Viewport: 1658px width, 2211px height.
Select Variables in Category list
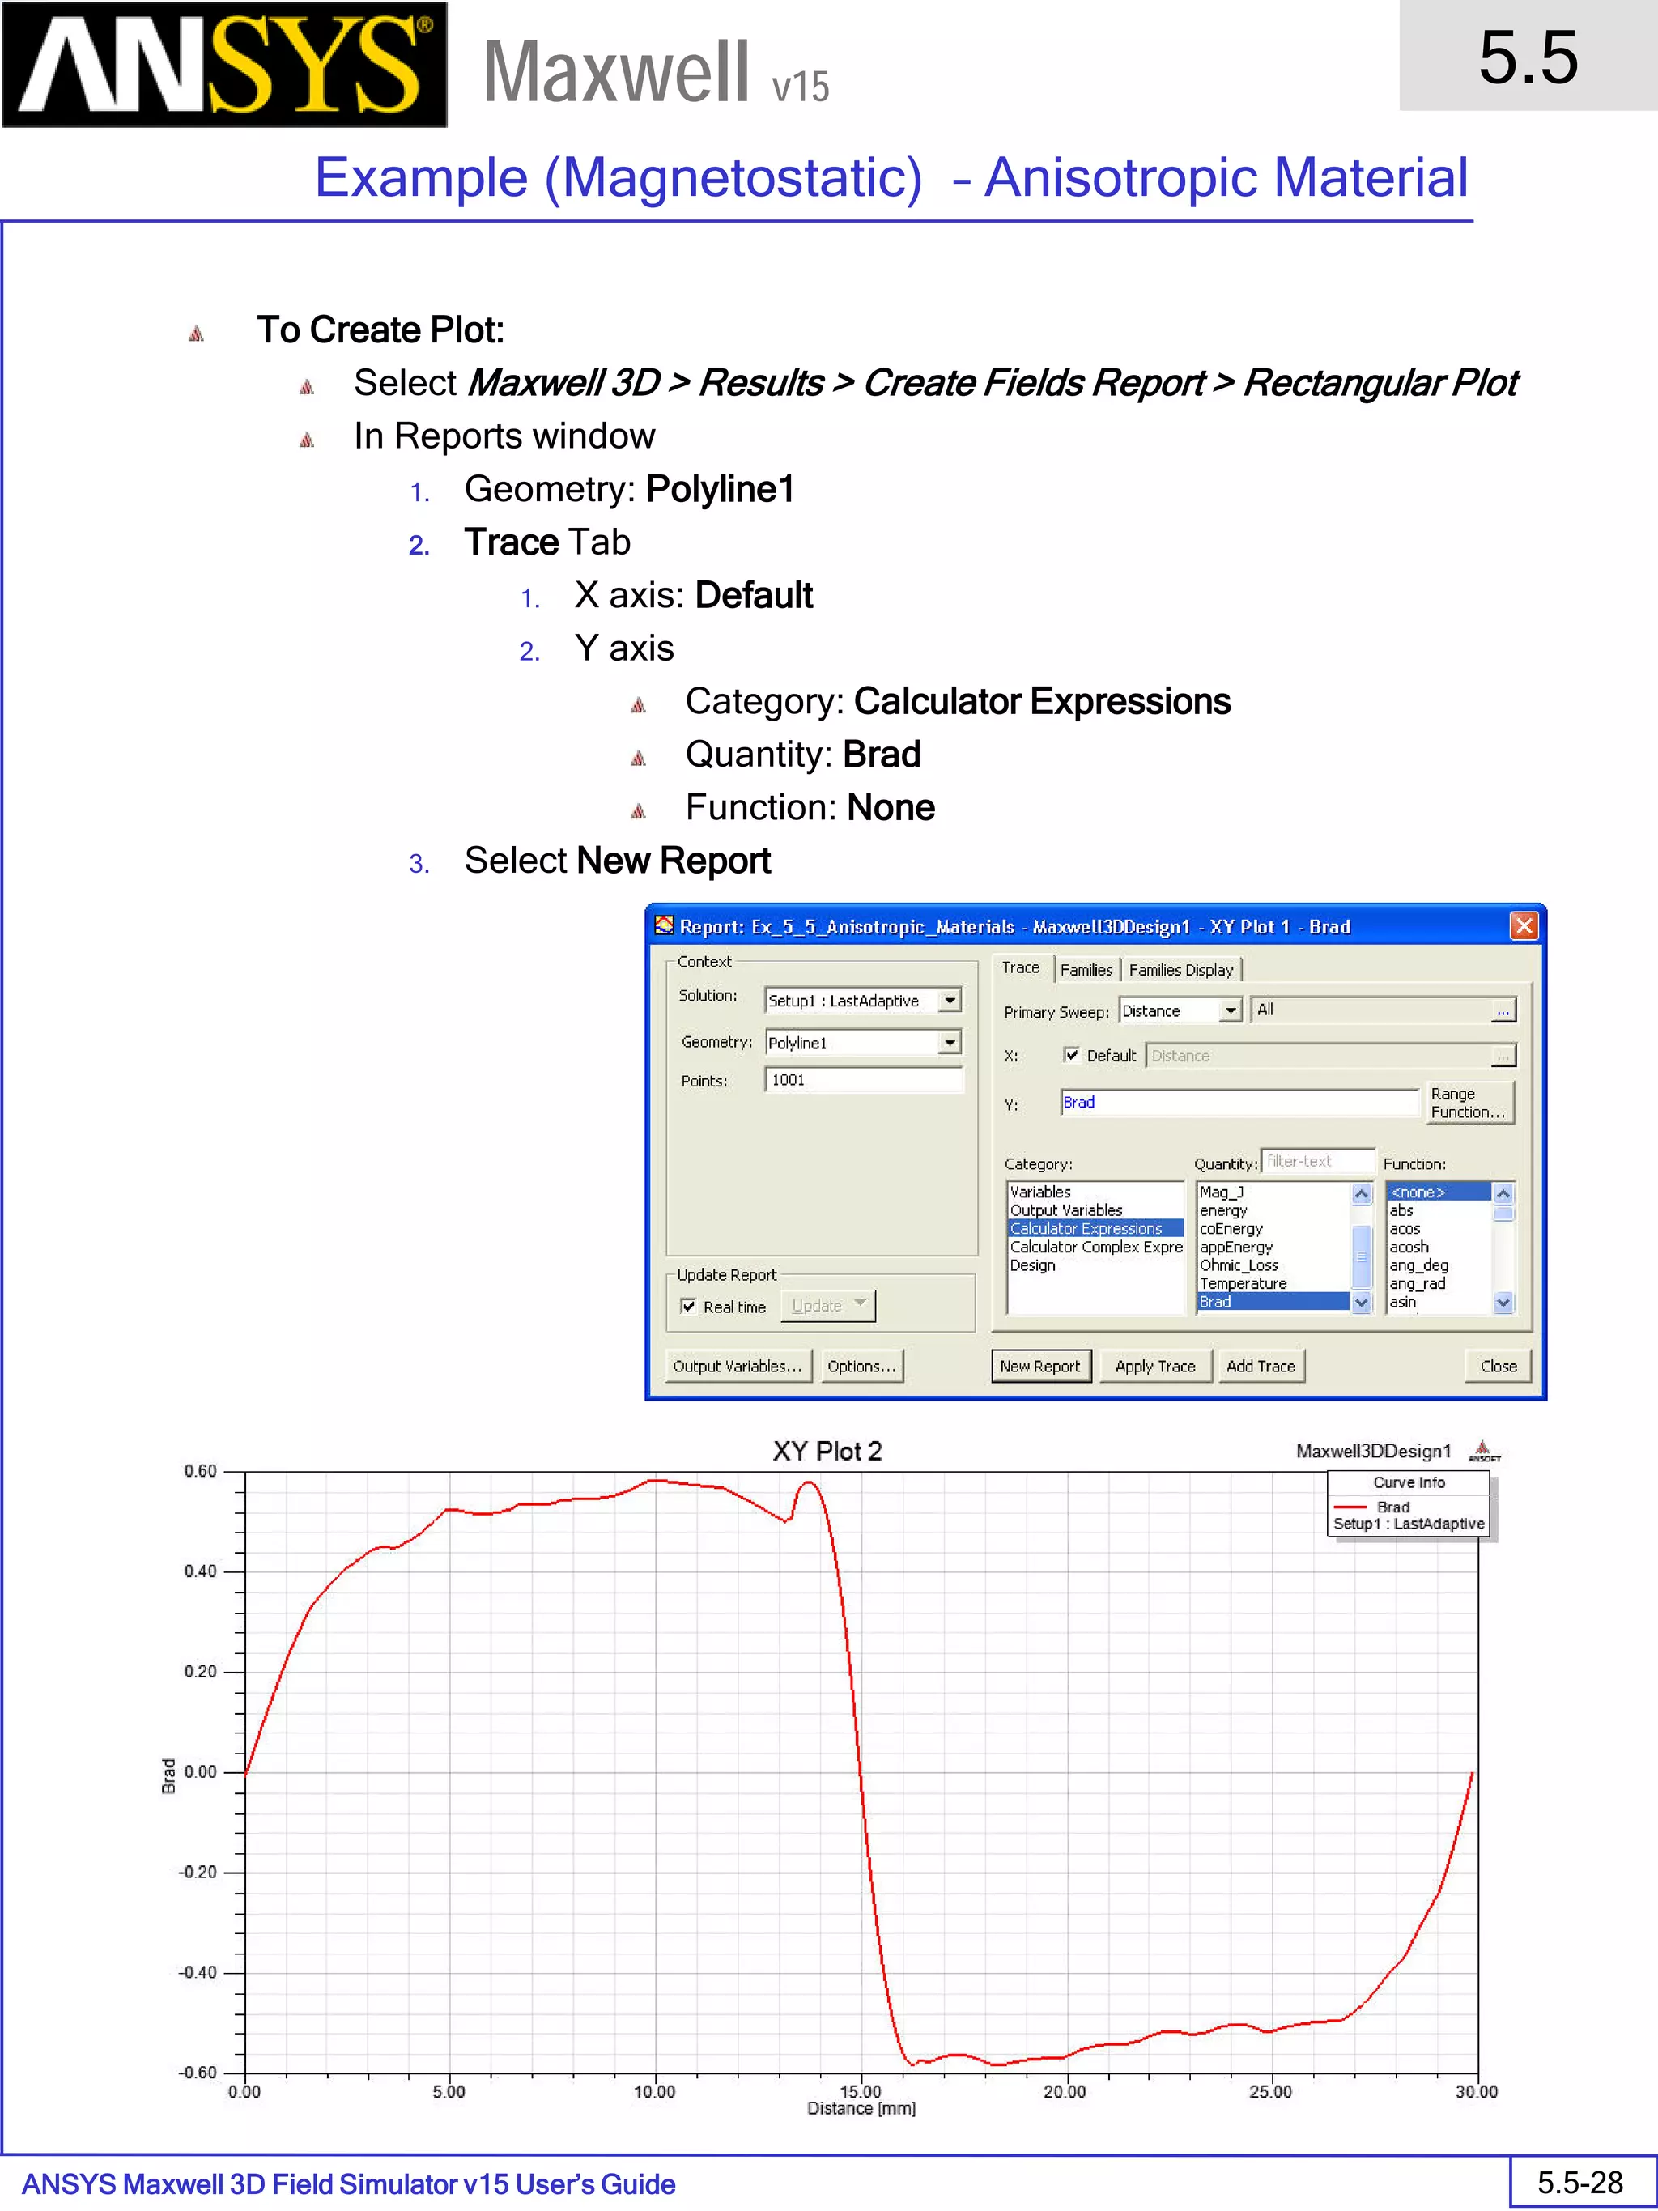pyautogui.click(x=1039, y=1192)
